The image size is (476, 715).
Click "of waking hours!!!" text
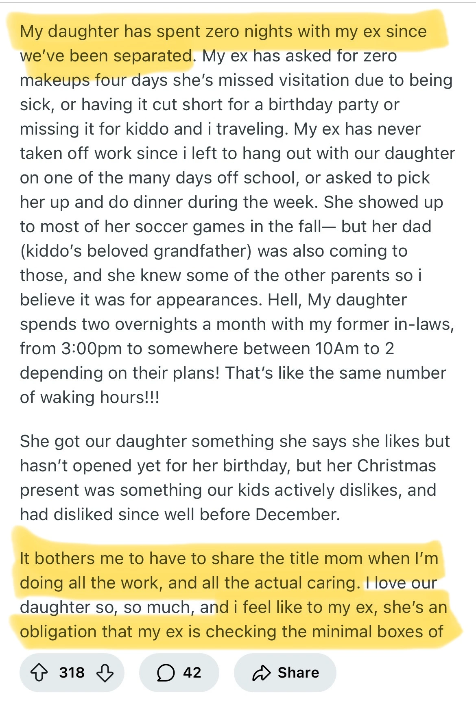pos(90,397)
